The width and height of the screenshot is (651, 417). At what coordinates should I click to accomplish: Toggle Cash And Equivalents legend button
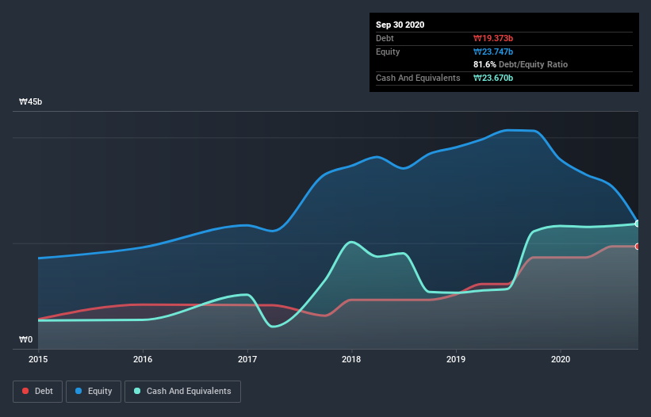coord(182,392)
